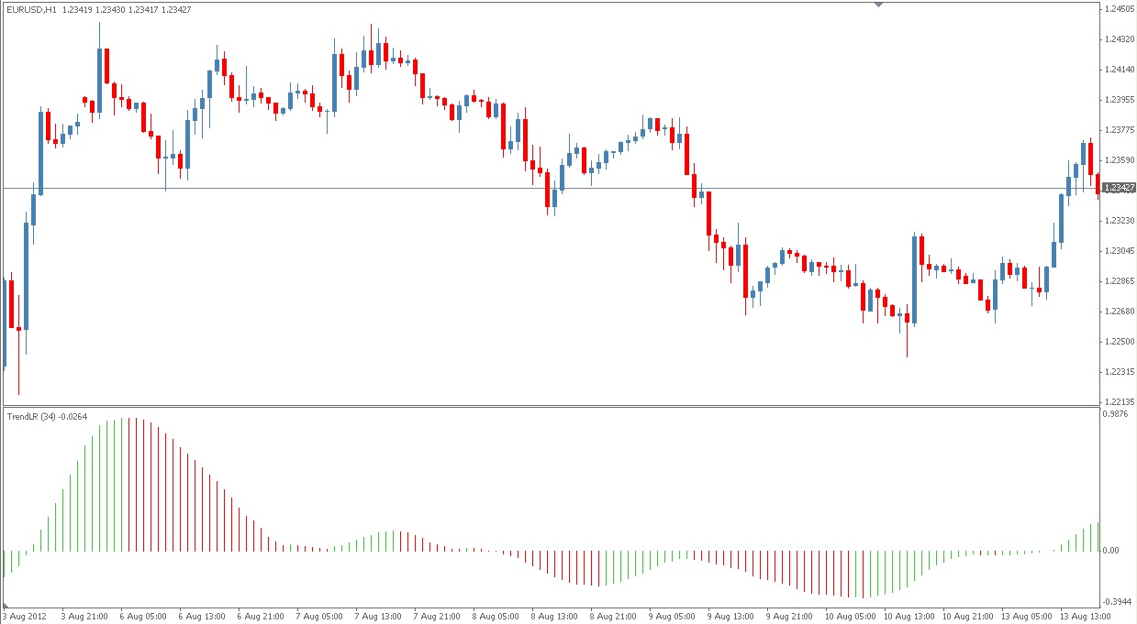This screenshot has width=1137, height=624.
Task: Click the 8 Aug 21:00 time label
Action: pyautogui.click(x=613, y=617)
